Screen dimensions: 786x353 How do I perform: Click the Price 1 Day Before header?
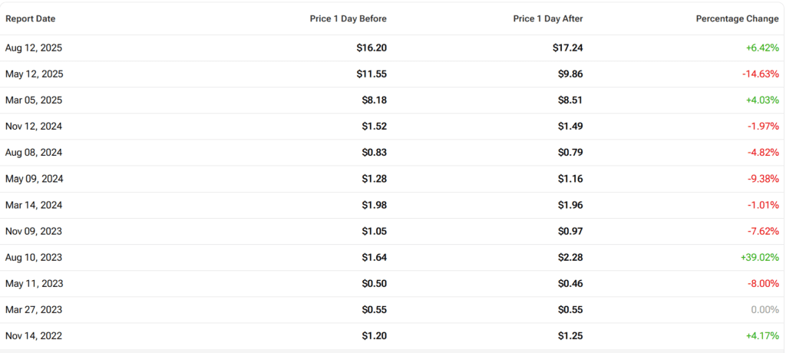point(348,18)
